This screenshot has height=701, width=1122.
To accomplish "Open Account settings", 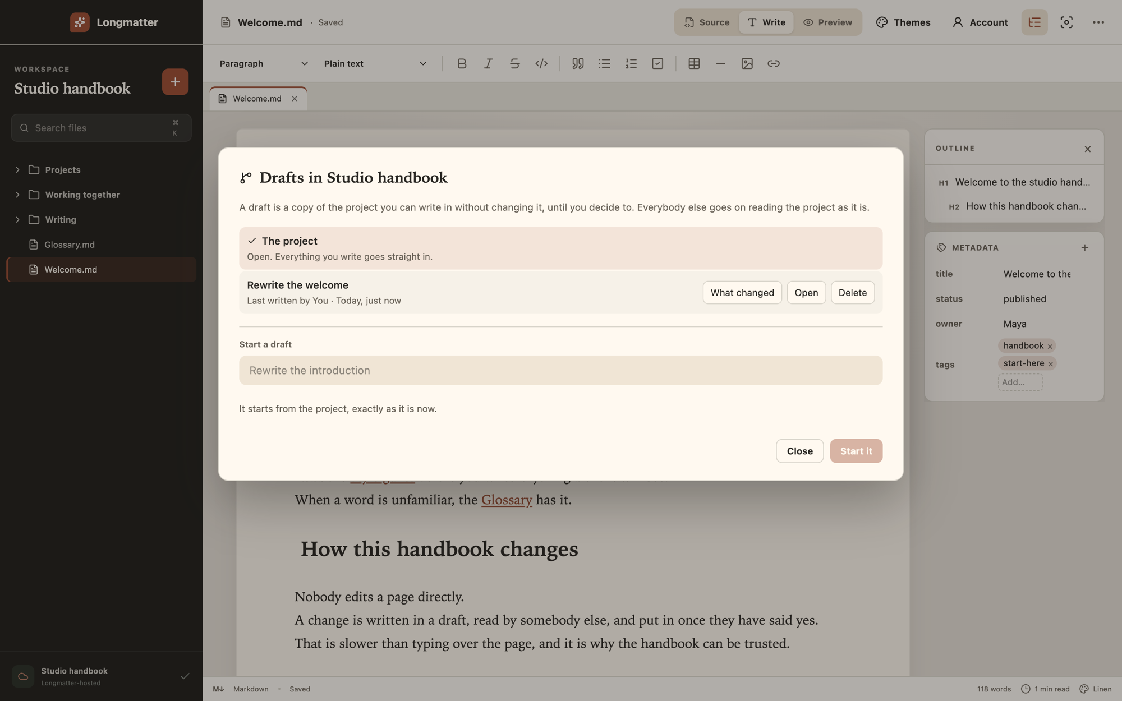I will point(980,22).
